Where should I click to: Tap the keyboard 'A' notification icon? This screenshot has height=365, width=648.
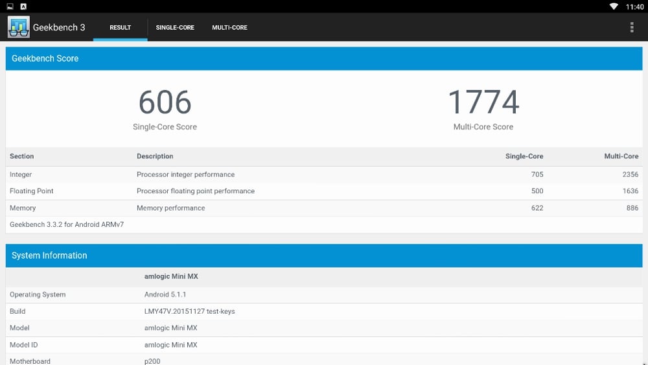click(23, 6)
